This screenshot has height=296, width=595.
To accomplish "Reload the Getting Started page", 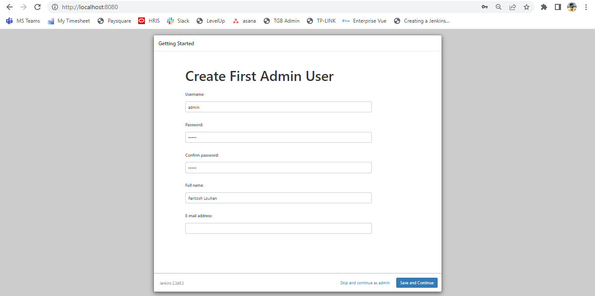I will [x=37, y=7].
